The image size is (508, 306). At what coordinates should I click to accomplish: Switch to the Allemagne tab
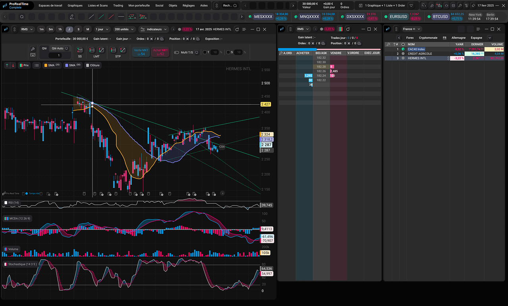point(458,38)
